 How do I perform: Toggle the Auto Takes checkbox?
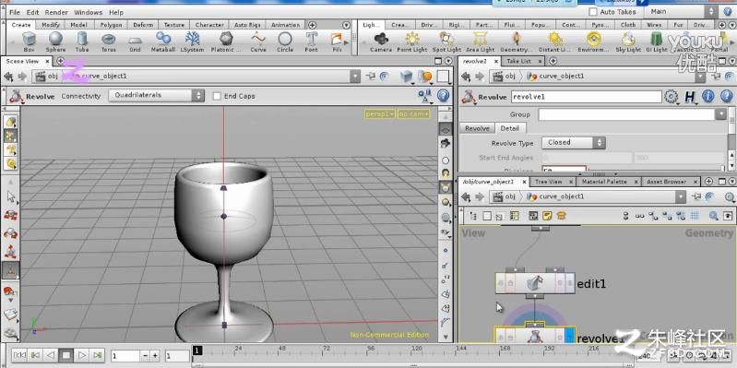pyautogui.click(x=593, y=12)
